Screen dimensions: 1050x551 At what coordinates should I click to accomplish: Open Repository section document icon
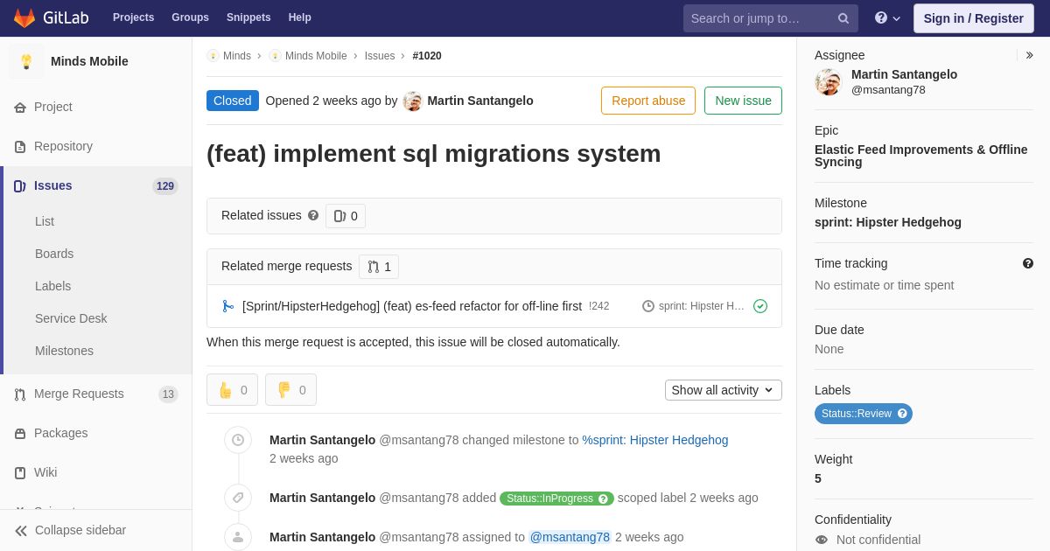point(20,146)
